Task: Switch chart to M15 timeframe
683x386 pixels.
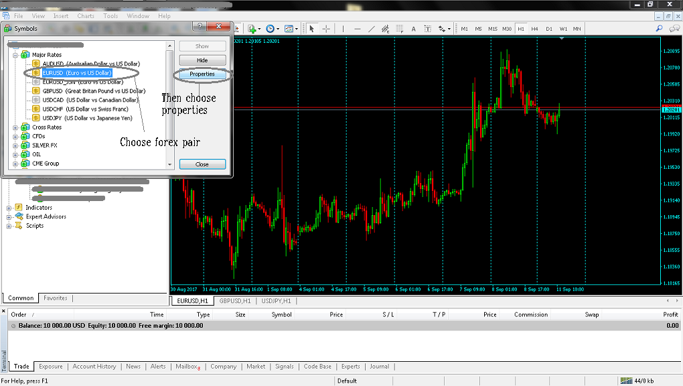Action: point(493,29)
